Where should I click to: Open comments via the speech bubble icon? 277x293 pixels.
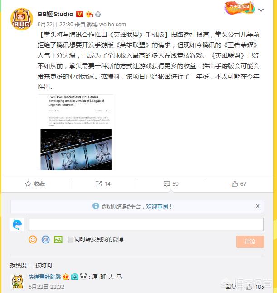[166, 184]
